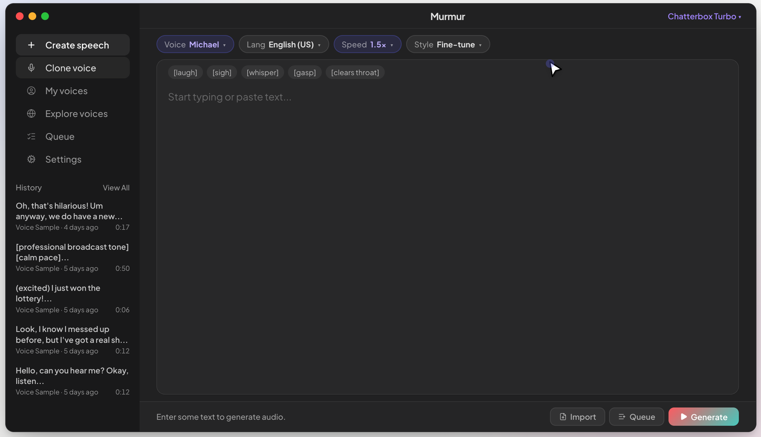Expand the Style Fine-tune dropdown
Screen dimensions: 761x437
tap(448, 44)
